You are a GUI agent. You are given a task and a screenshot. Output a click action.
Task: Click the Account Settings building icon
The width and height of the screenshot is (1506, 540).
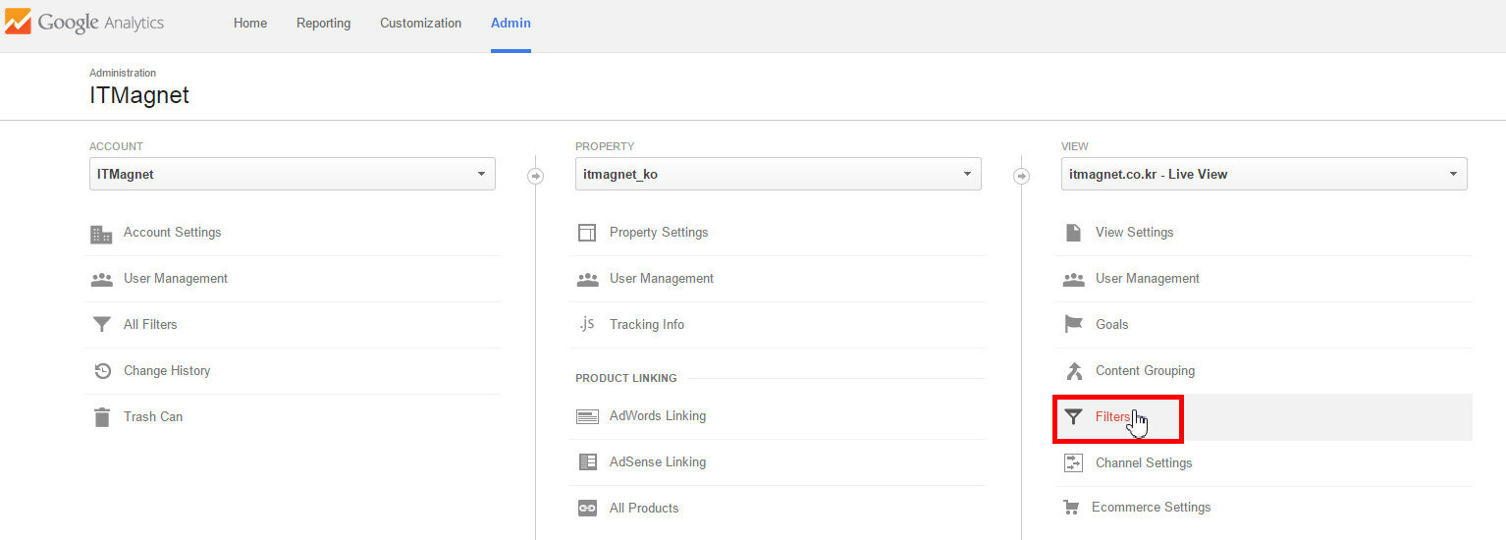click(x=101, y=234)
